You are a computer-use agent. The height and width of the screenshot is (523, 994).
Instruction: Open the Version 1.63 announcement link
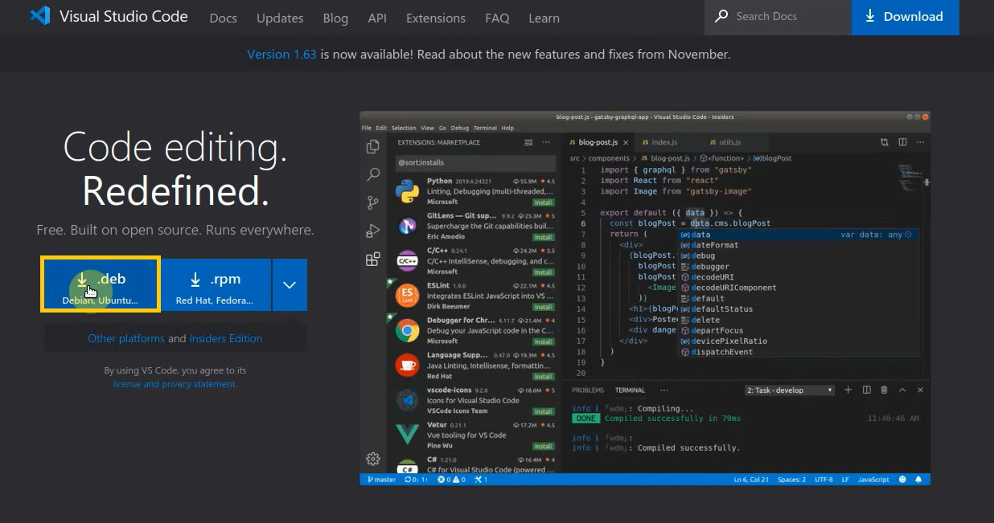pos(281,54)
